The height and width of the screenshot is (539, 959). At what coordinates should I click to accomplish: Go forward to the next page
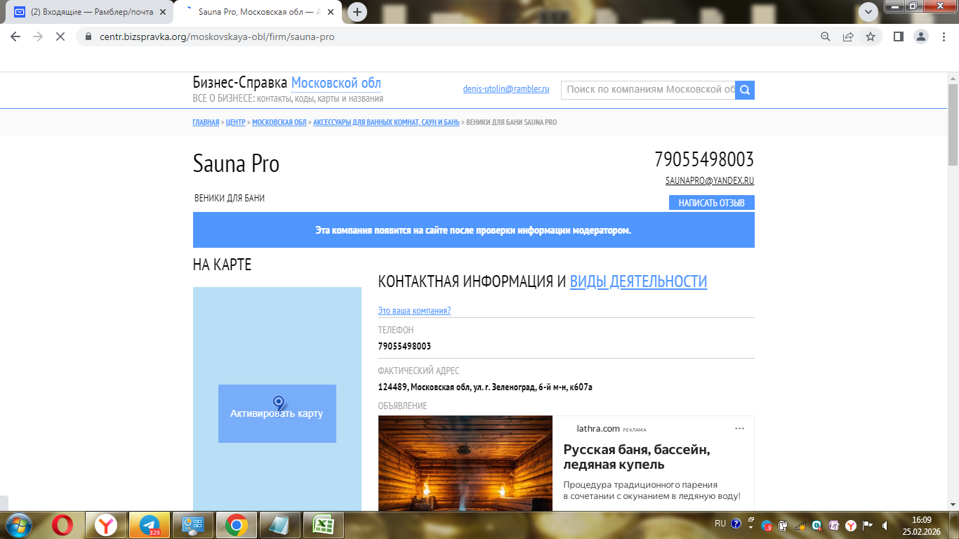pos(38,36)
